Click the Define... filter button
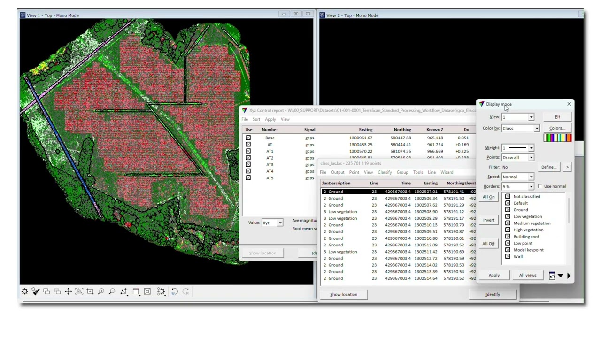This screenshot has height=338, width=601. [548, 167]
